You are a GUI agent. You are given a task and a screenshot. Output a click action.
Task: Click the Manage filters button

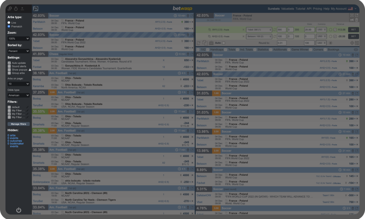(18, 124)
